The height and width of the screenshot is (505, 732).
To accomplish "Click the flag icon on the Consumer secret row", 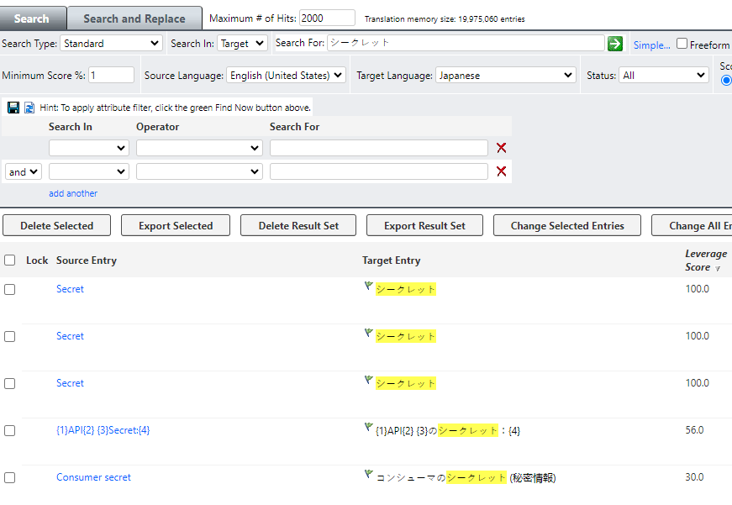I will 367,473.
